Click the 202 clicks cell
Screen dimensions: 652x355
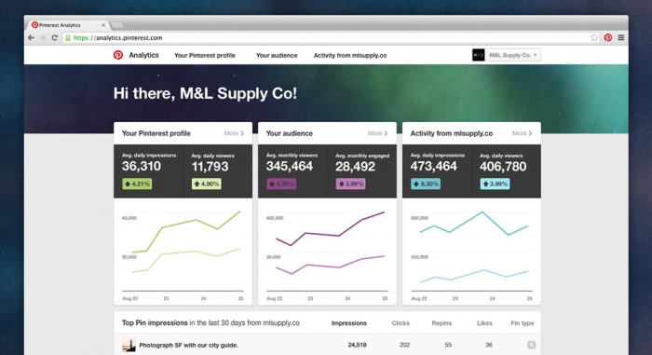(404, 345)
